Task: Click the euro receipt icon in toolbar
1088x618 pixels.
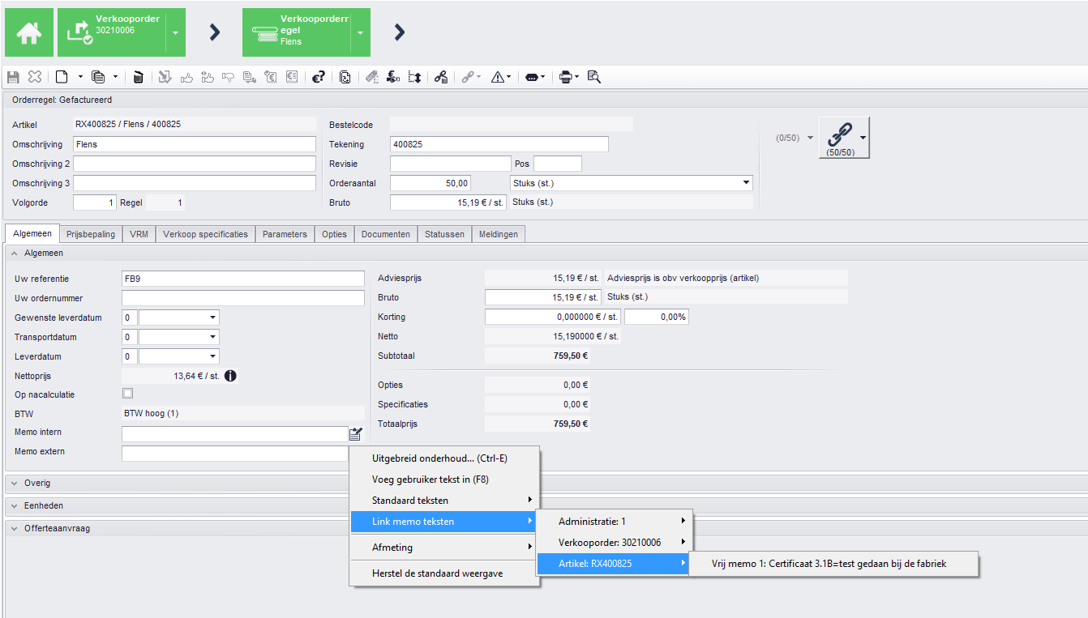Action: [292, 77]
